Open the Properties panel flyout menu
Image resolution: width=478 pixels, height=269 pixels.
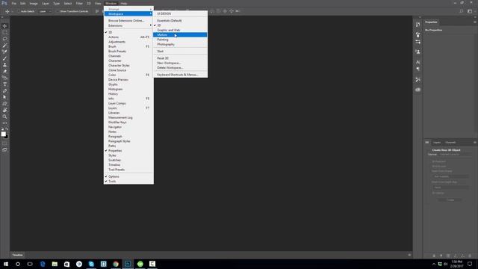point(475,22)
